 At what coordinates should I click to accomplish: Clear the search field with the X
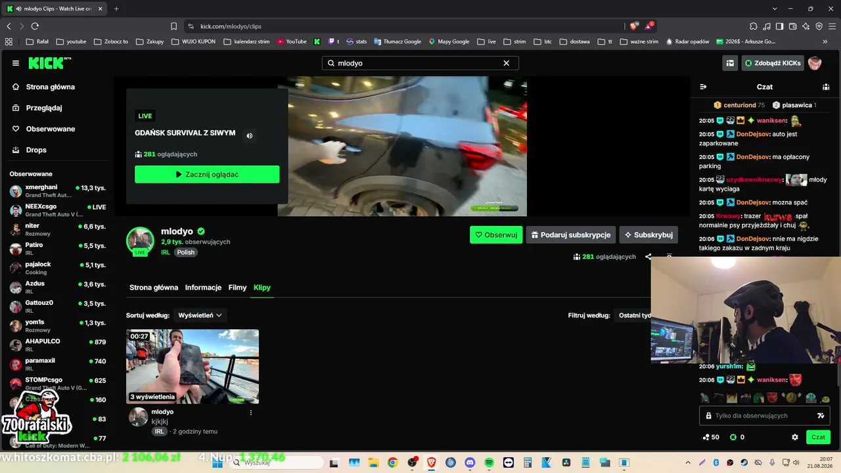507,63
